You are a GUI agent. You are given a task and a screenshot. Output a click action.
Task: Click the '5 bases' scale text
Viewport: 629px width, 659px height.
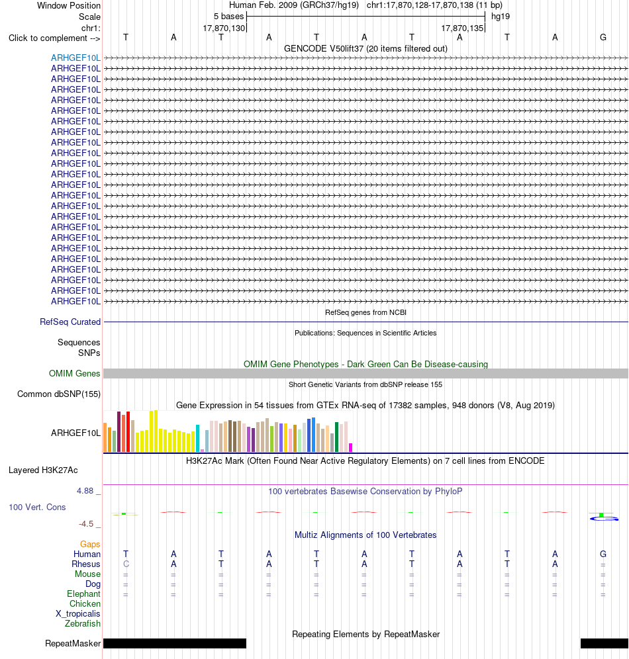pyautogui.click(x=228, y=17)
